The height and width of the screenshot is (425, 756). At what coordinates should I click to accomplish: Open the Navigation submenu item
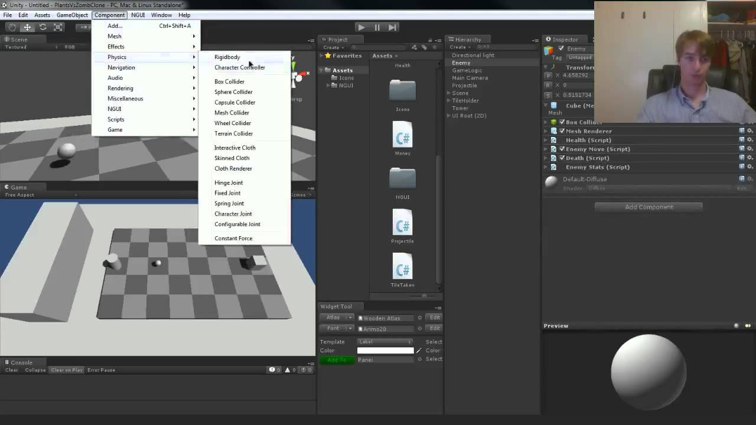[x=145, y=67]
